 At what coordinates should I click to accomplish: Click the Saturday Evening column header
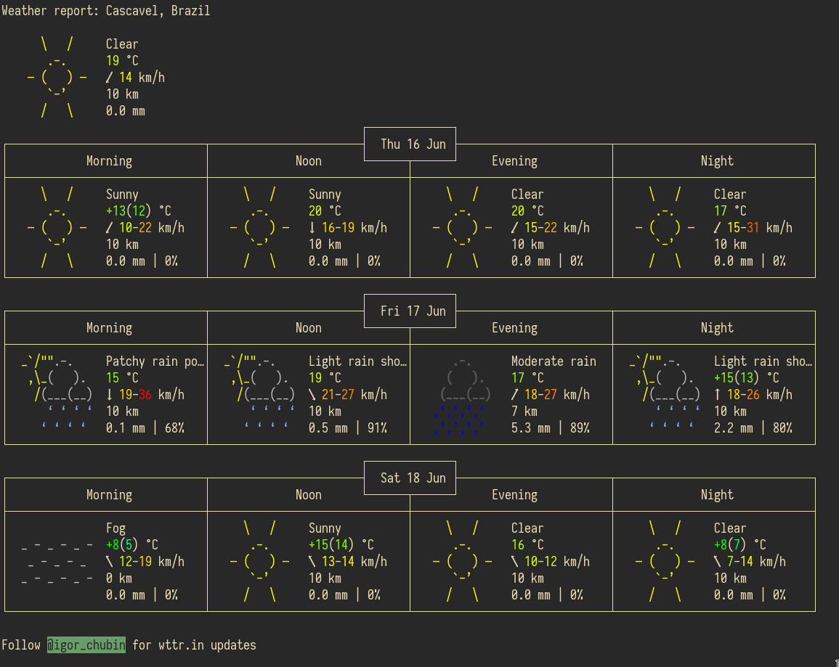515,494
